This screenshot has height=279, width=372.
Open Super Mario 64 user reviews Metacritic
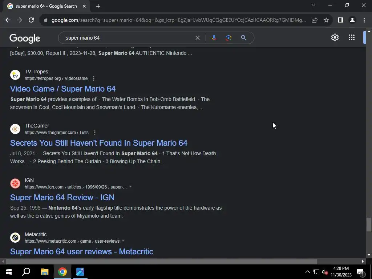(x=82, y=252)
